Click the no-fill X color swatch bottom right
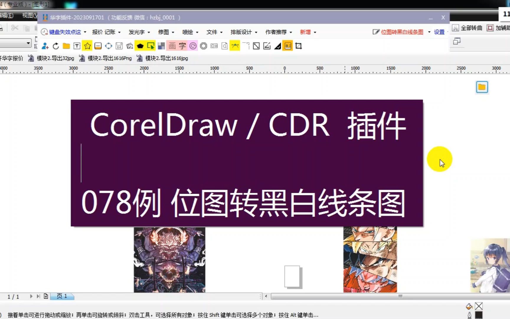 click(x=478, y=307)
